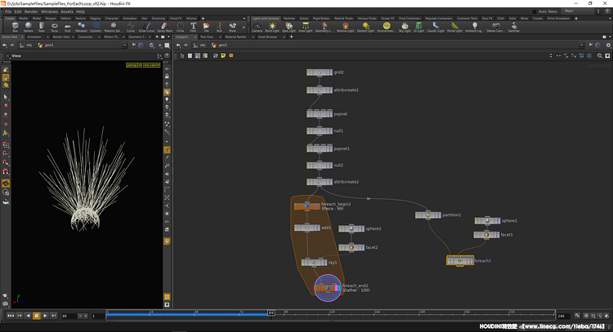Enable the Auto Takes checkbox
Viewport: 613px width, 332px height.
[x=535, y=11]
